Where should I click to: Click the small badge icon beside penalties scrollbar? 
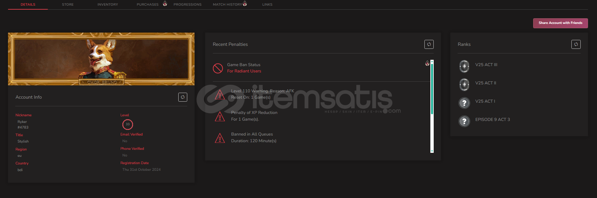(x=427, y=63)
